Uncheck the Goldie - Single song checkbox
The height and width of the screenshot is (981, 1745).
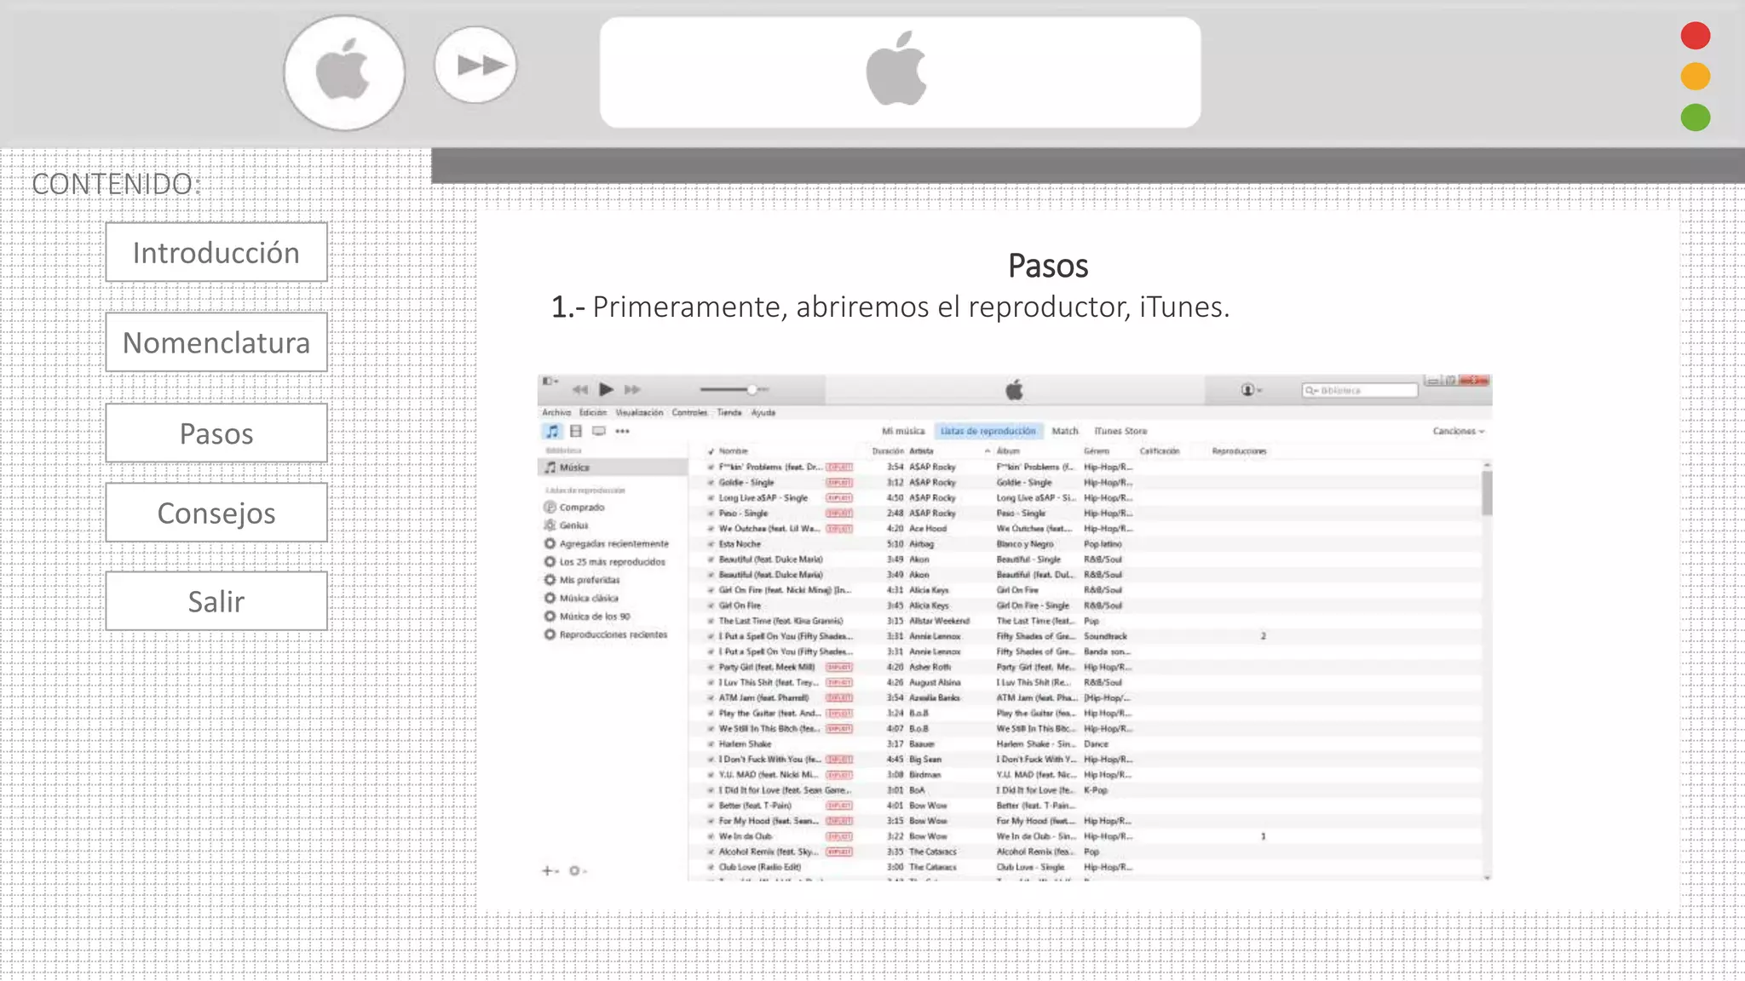pyautogui.click(x=711, y=482)
